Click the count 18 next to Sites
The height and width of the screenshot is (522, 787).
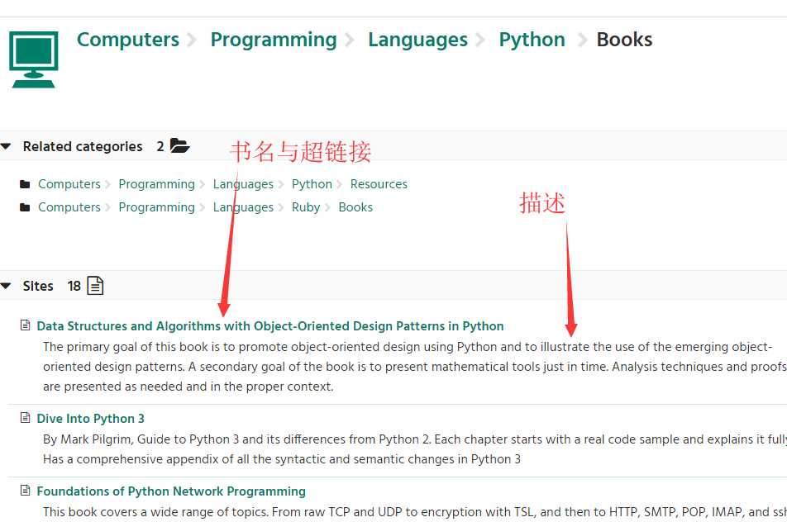pos(74,286)
